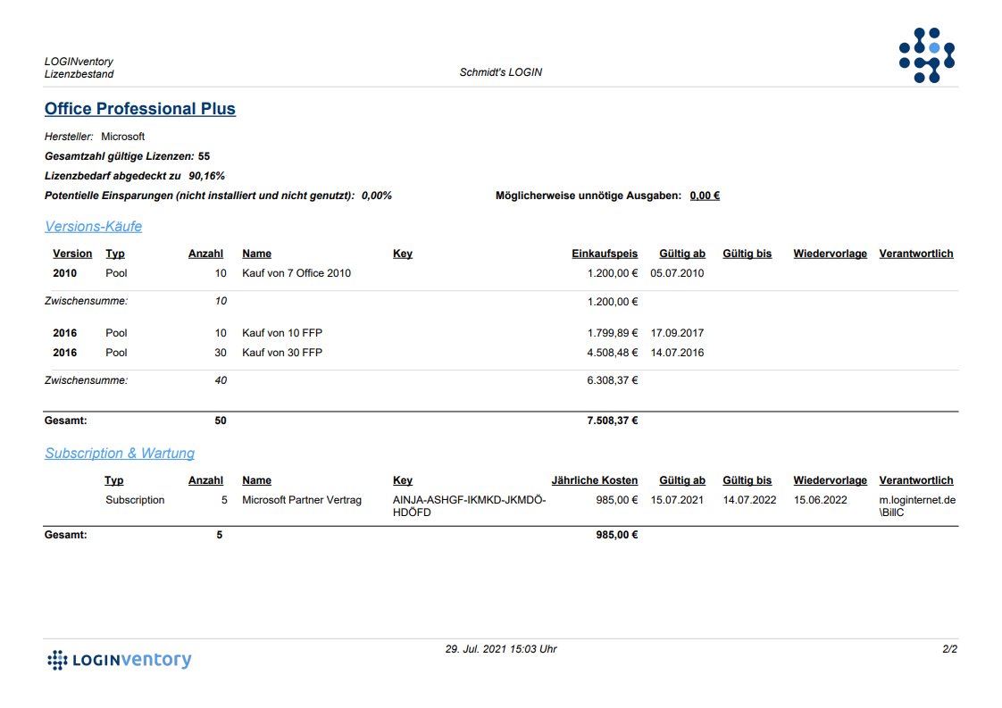This screenshot has width=1002, height=708.
Task: Click the bold 985,00 € total
Action: 617,535
